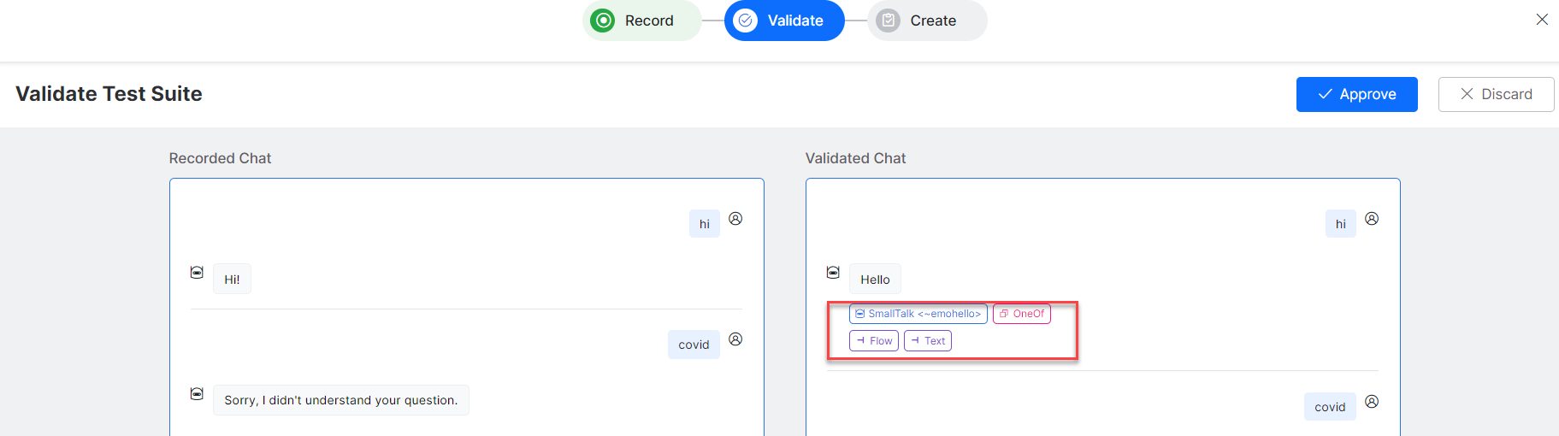Click user avatar beside "hi" in Recorded Chat
The height and width of the screenshot is (436, 1559).
coord(735,219)
